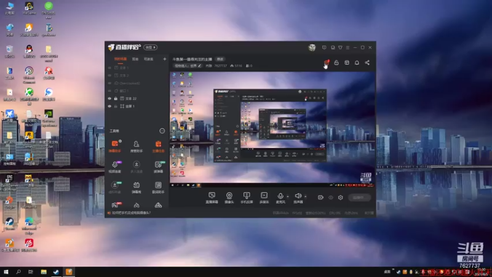The image size is (492, 277).
Task: Open the 弹幕助手 danmaku assistant tool
Action: [x=115, y=147]
